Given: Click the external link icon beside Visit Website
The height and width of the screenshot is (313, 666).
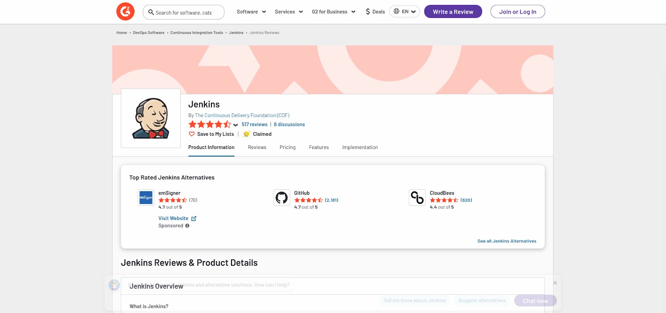Looking at the screenshot, I should [194, 218].
